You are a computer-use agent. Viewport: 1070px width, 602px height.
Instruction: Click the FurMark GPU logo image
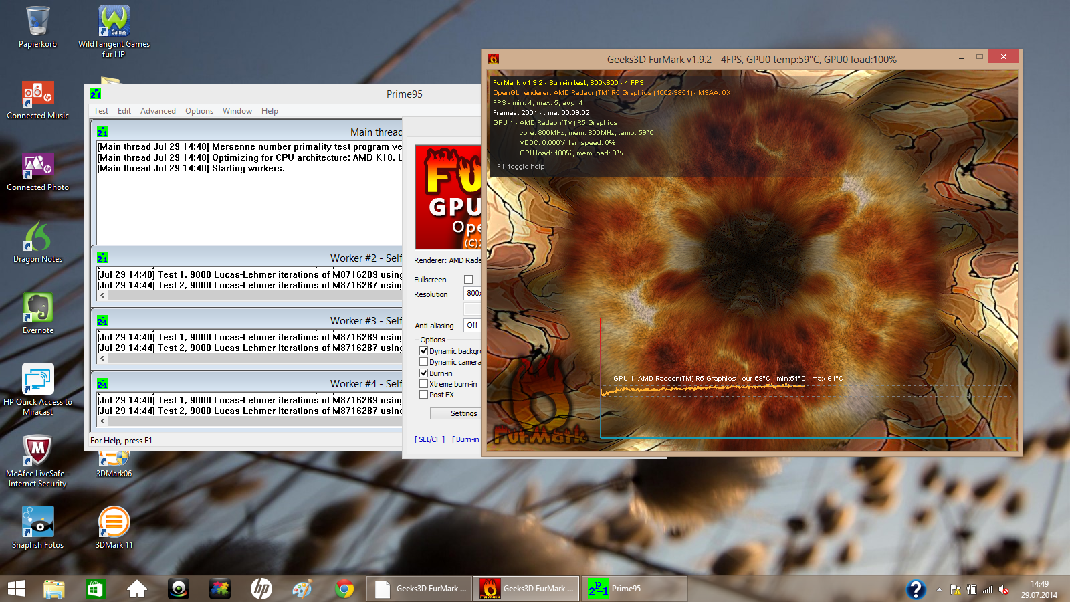(448, 197)
